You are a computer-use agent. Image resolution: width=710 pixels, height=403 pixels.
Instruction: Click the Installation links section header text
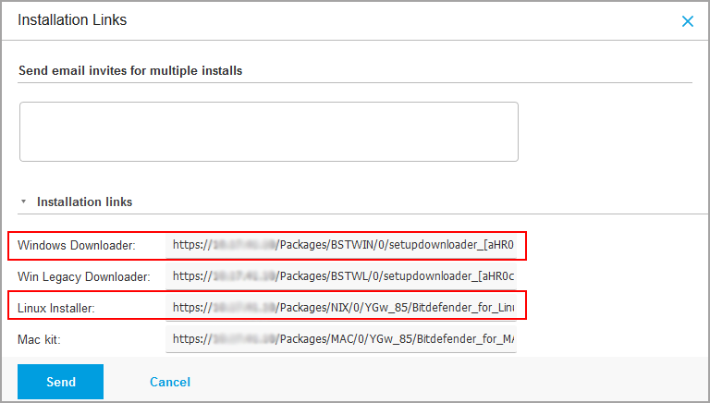[84, 201]
